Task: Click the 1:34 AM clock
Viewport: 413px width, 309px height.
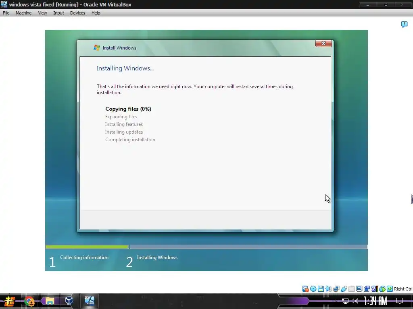Action: tap(375, 301)
